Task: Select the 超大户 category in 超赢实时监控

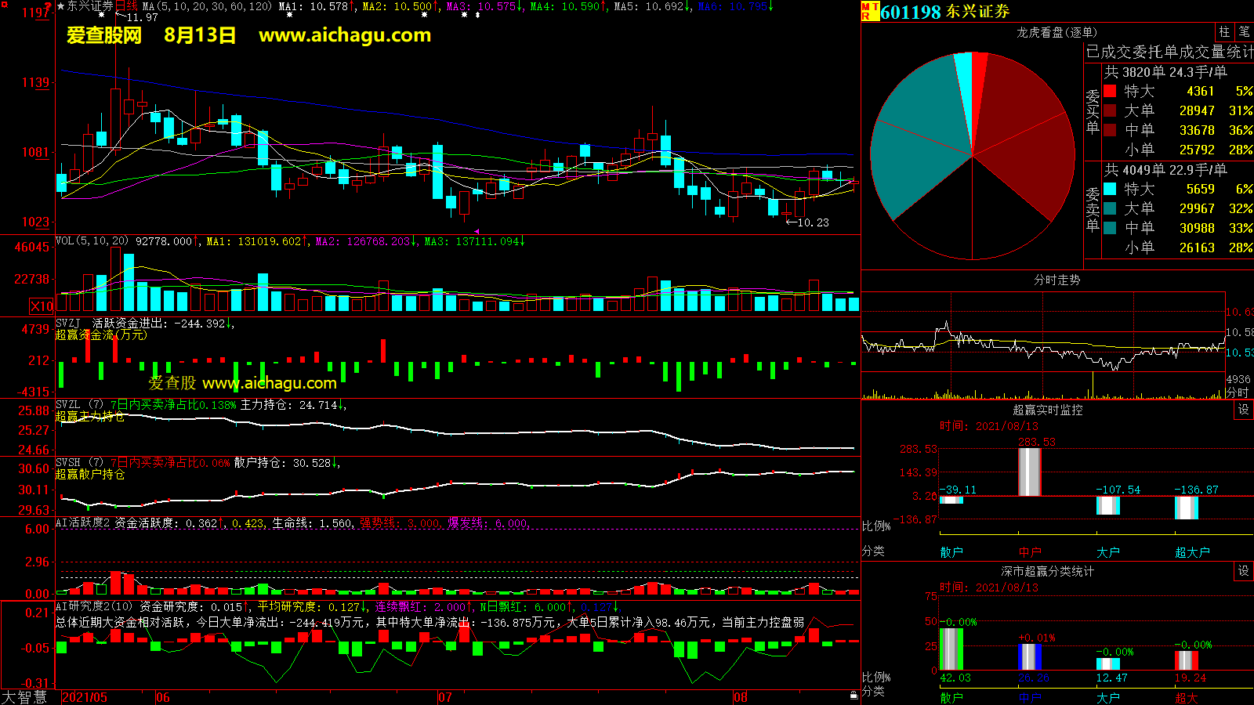Action: [x=1192, y=552]
